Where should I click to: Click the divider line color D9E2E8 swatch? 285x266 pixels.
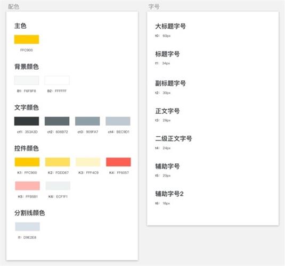tap(28, 227)
